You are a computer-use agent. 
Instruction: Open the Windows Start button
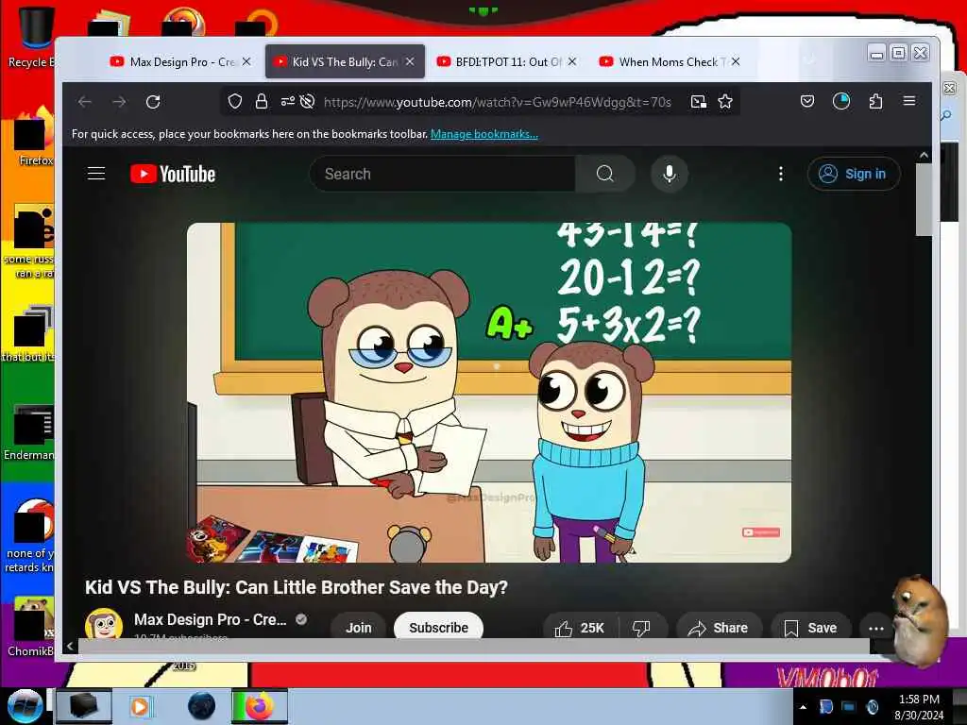tap(24, 706)
